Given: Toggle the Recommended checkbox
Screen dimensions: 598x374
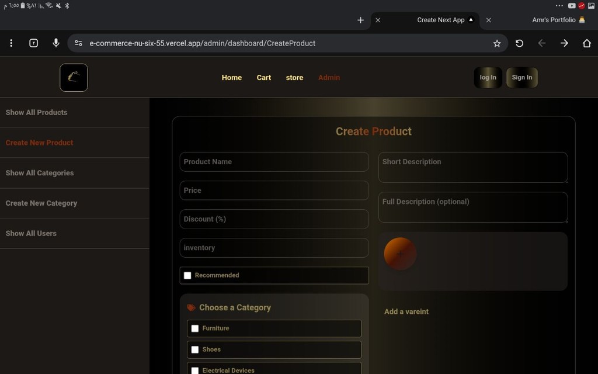Looking at the screenshot, I should 187,276.
